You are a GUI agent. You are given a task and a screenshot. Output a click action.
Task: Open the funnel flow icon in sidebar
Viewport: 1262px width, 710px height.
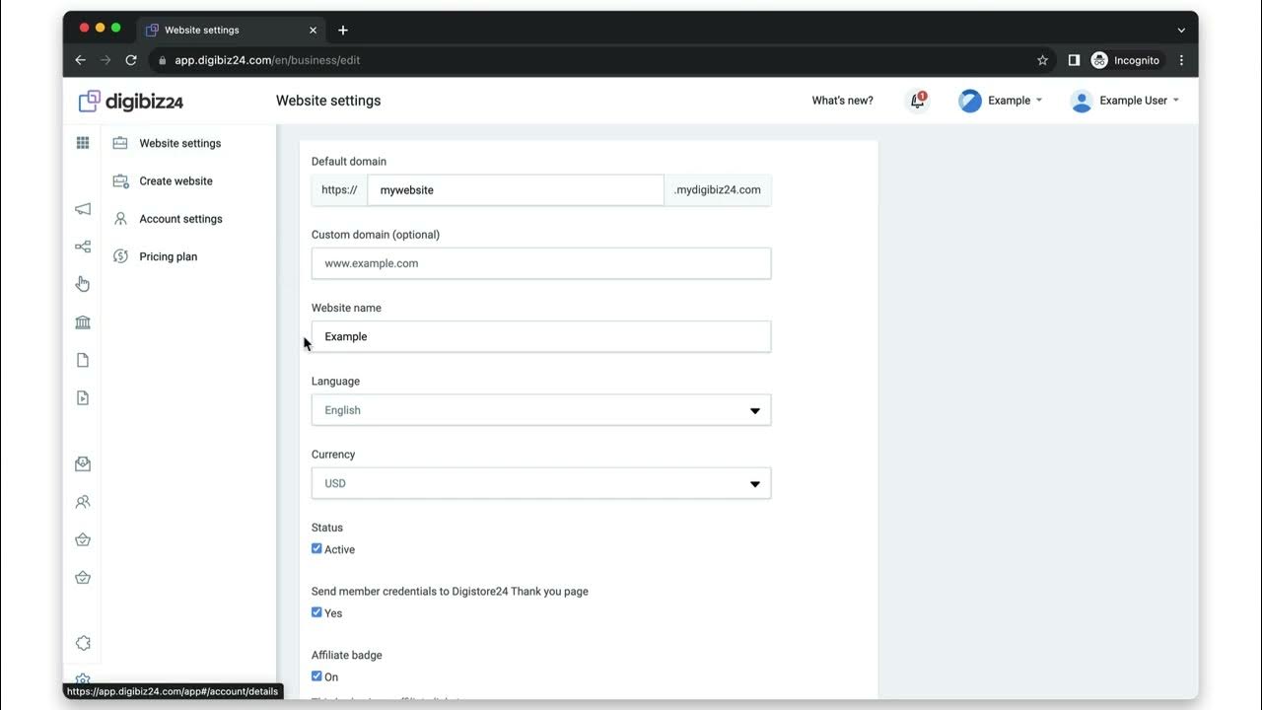[x=83, y=247]
